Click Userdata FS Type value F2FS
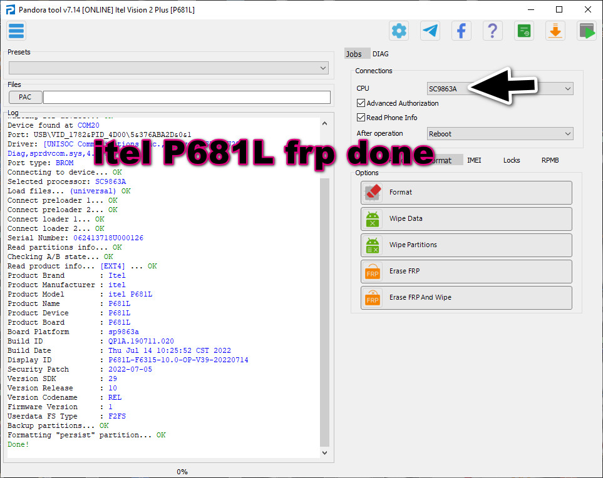Screen dimensions: 603x478 coord(117,416)
